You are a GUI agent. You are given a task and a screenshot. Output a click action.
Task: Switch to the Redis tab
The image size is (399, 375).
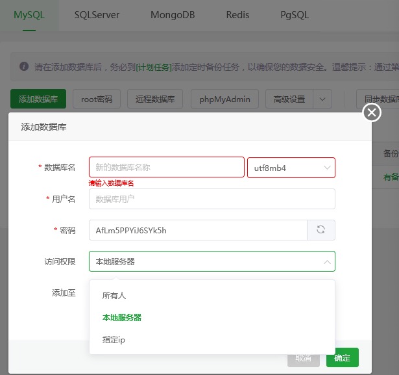point(237,16)
